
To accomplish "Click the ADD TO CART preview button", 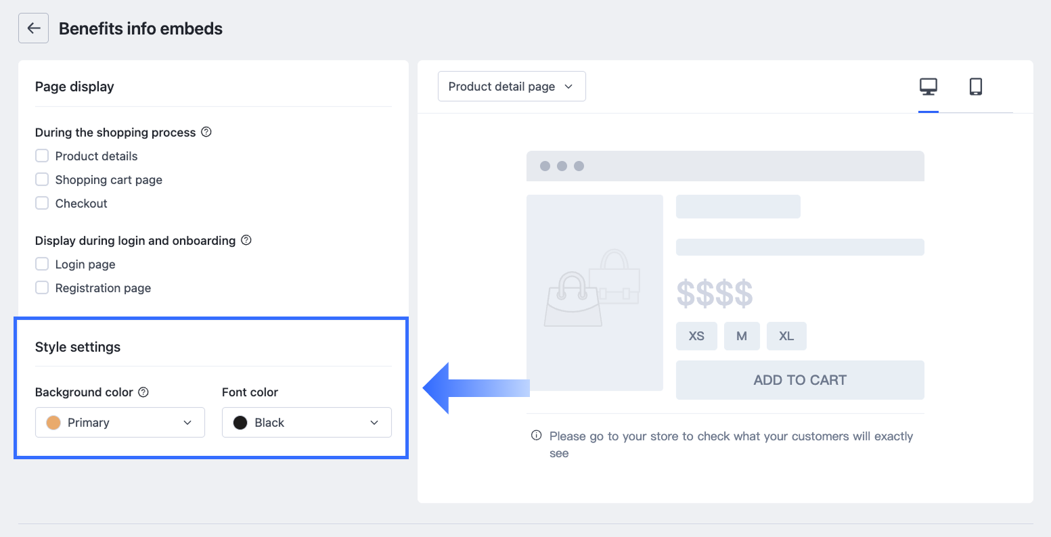I will point(799,380).
